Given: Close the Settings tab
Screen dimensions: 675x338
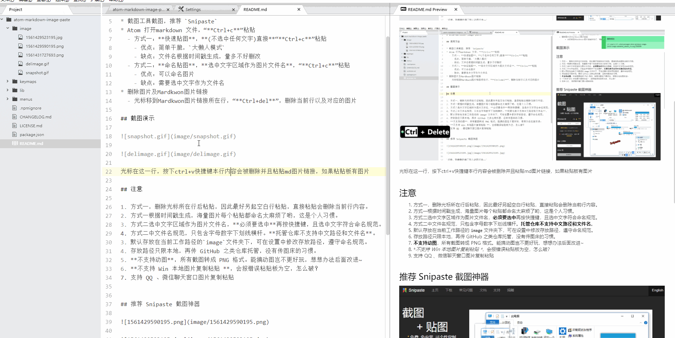Looking at the screenshot, I should point(233,10).
